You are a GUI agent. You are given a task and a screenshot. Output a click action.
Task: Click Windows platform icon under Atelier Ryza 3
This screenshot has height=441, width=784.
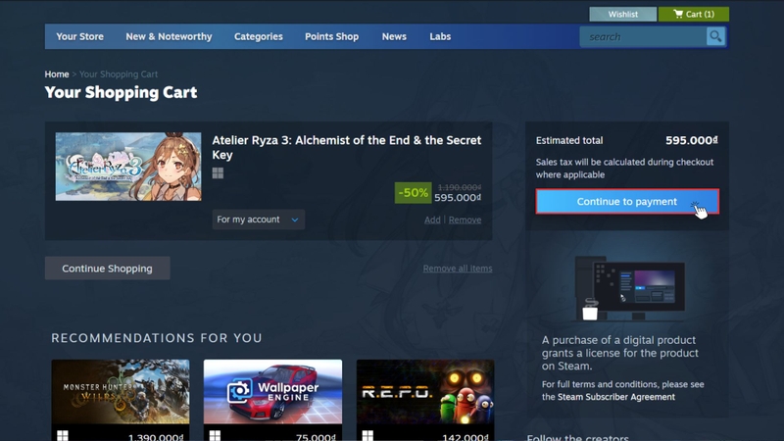(x=218, y=173)
